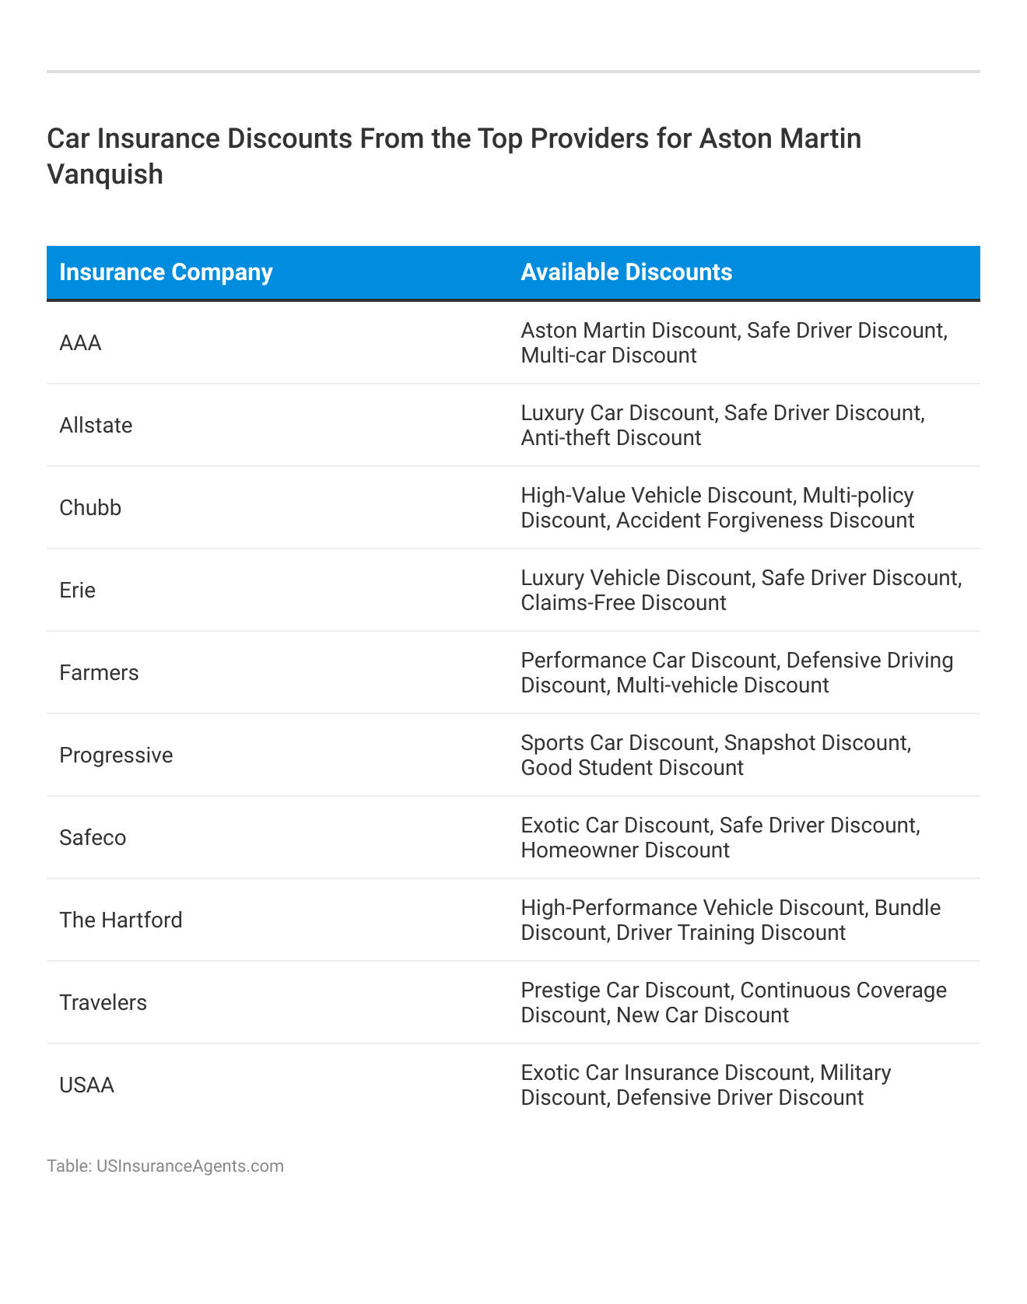This screenshot has height=1304, width=1027.
Task: Click the table title about Aston Martin Vanquish
Action: (454, 156)
